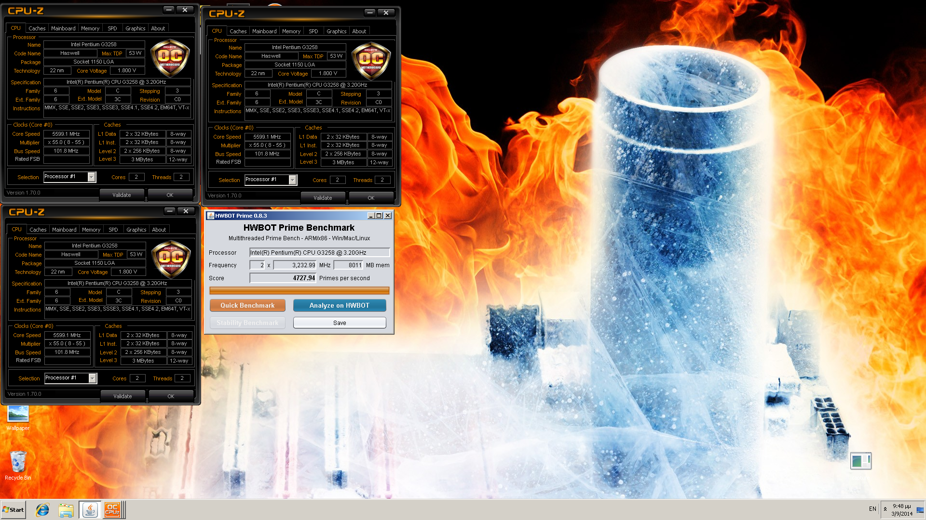The width and height of the screenshot is (926, 520).
Task: Click OK in bottom-left CPU-Z
Action: click(x=171, y=396)
